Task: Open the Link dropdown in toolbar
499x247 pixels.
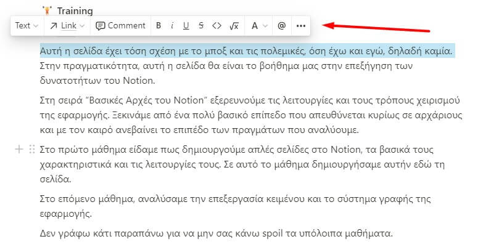Action: 67,26
